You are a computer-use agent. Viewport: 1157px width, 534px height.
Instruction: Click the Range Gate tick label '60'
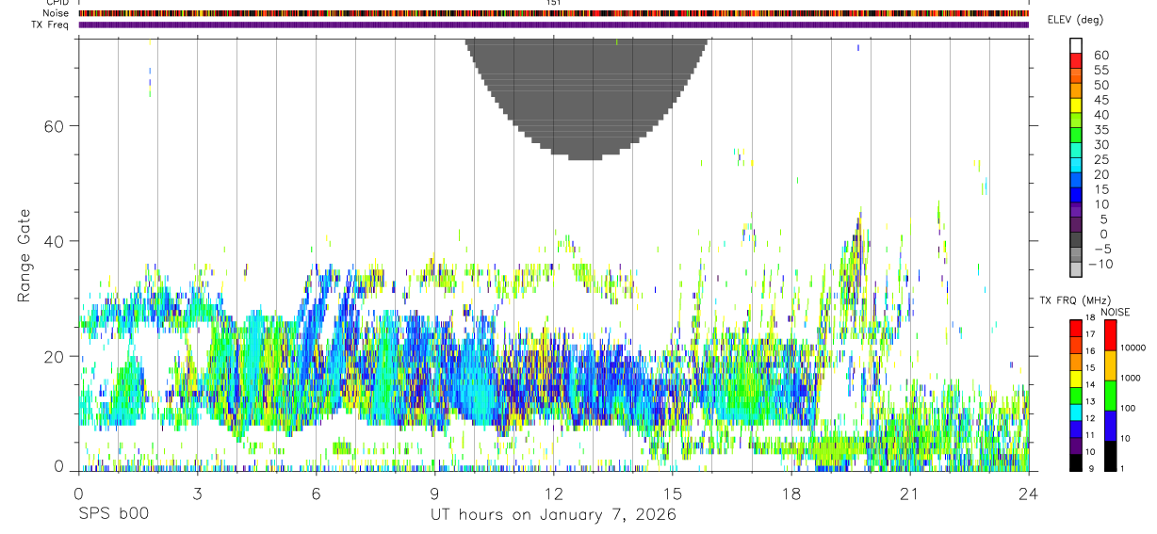pos(53,126)
